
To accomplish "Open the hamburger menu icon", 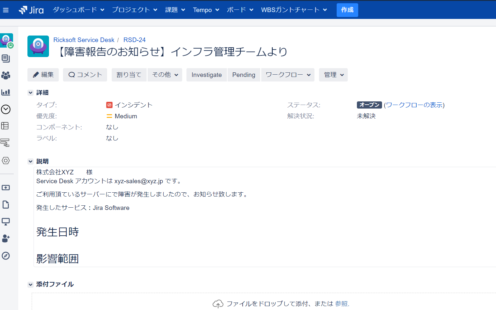I will click(6, 10).
